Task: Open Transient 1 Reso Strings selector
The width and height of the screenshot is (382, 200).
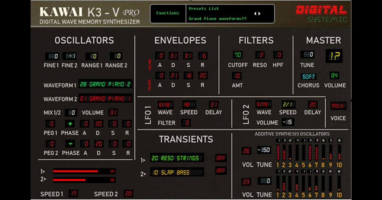Action: click(177, 158)
